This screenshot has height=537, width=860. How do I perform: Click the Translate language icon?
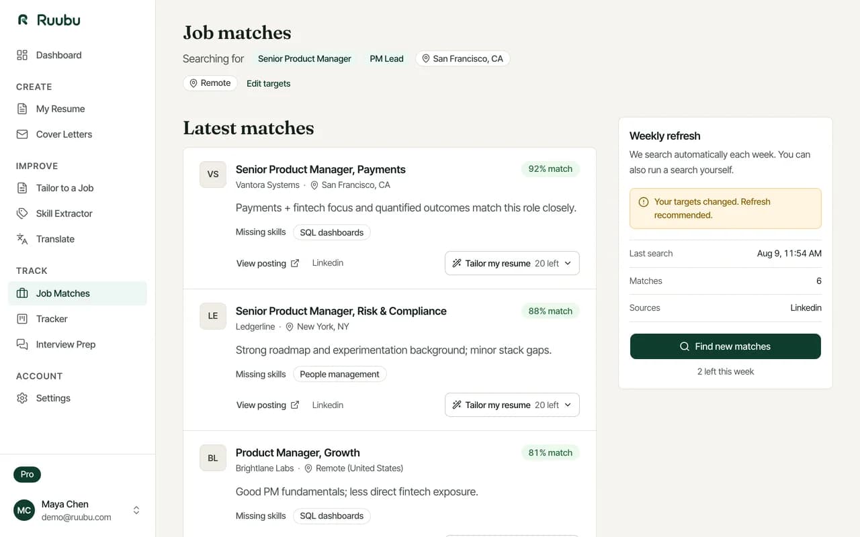point(22,239)
